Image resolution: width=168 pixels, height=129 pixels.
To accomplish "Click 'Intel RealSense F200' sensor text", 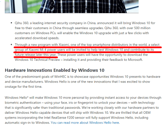I will 59,118.
